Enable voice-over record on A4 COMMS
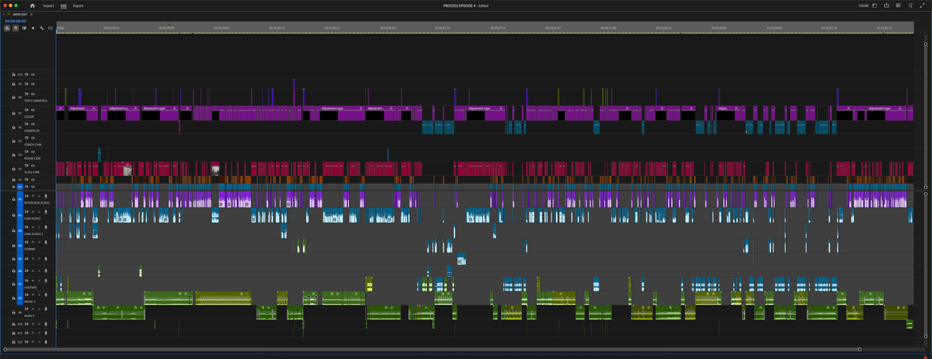The image size is (932, 359). click(46, 242)
